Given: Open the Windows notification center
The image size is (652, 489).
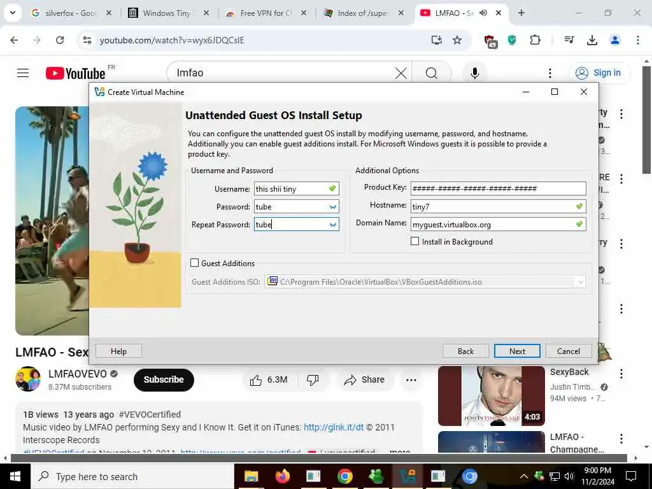Looking at the screenshot, I should 631,476.
